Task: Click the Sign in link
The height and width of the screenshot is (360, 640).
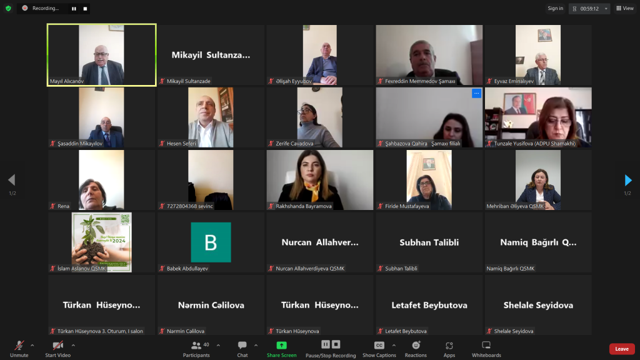Action: click(555, 8)
